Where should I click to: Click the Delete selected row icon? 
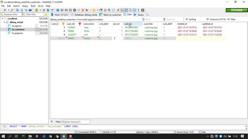coord(74,10)
